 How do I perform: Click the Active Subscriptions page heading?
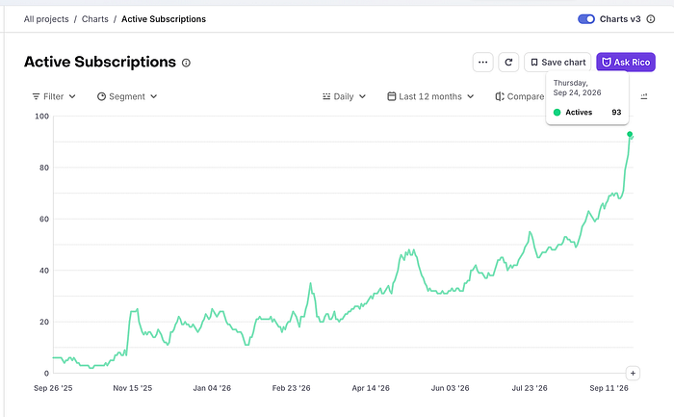[100, 62]
